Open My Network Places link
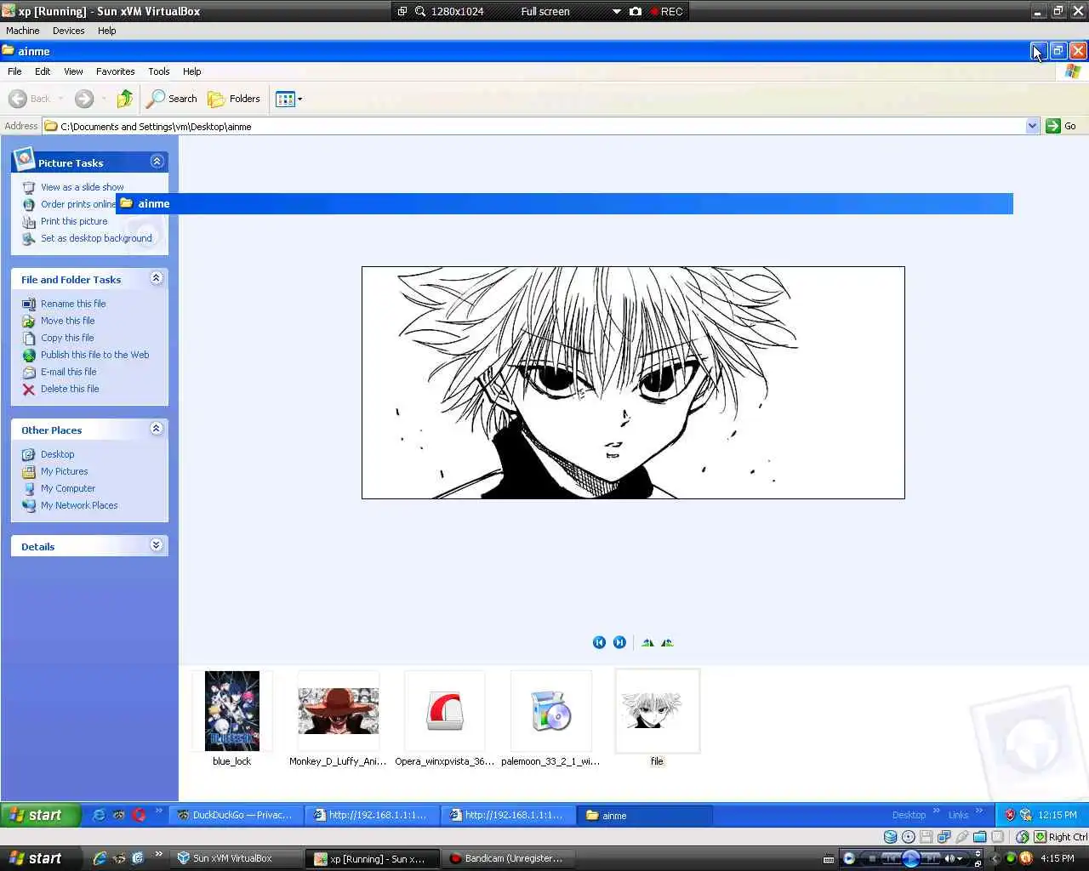This screenshot has width=1089, height=871. (x=79, y=505)
